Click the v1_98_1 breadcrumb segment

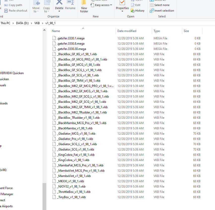click(51, 23)
